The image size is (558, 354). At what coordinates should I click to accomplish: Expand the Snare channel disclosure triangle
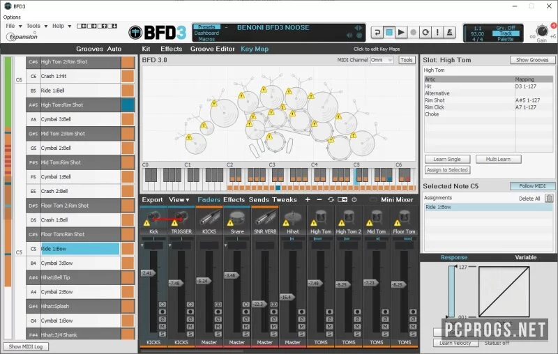pyautogui.click(x=225, y=245)
